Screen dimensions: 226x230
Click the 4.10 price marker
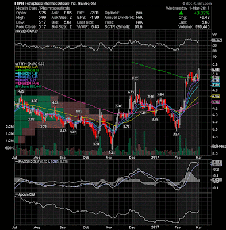click(118, 106)
